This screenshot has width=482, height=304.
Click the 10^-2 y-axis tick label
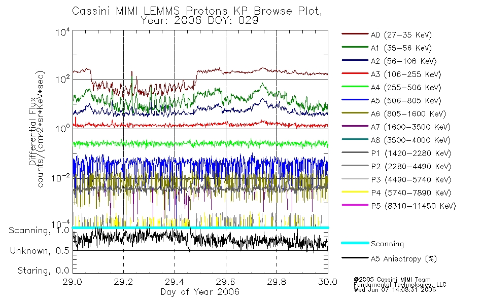(x=60, y=177)
